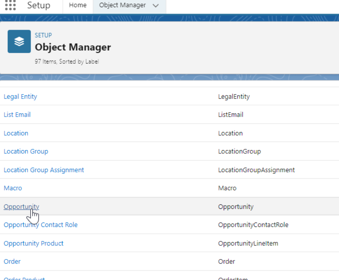The height and width of the screenshot is (280, 339).
Task: Click the Object Manager page heading
Action: (73, 47)
